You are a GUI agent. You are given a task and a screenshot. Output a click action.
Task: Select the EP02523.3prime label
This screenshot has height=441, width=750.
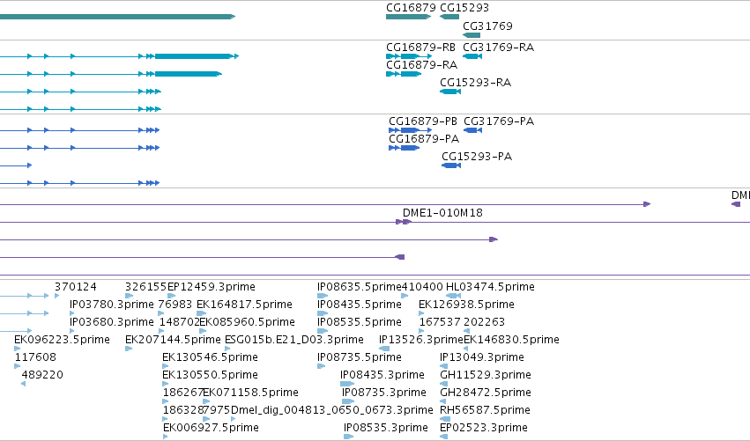(x=484, y=429)
